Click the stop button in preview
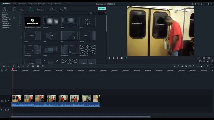214x120 pixels. (122, 58)
